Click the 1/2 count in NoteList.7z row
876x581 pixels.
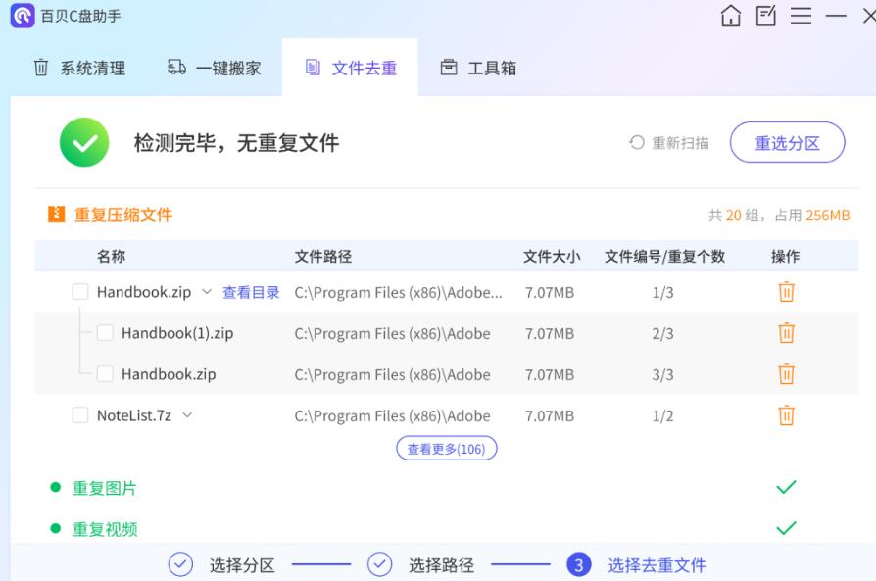pyautogui.click(x=663, y=416)
